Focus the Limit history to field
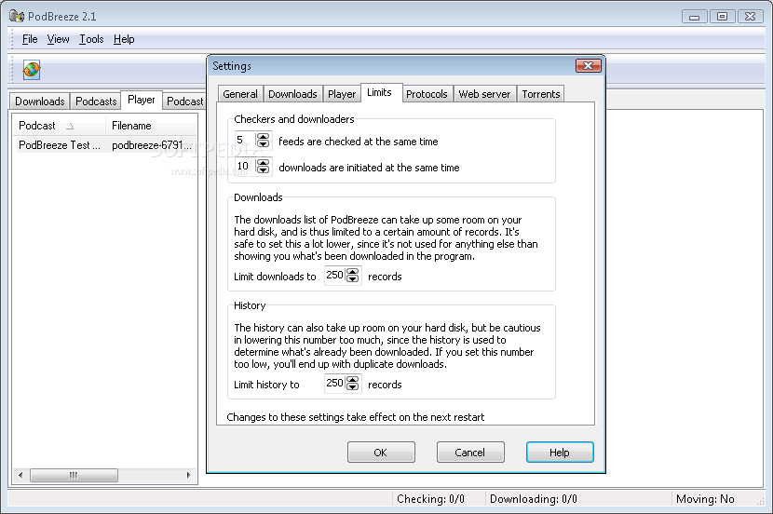The image size is (773, 514). pyautogui.click(x=335, y=383)
